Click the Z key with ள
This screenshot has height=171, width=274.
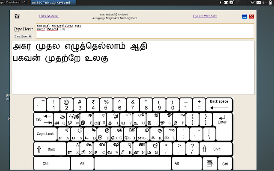(x=73, y=149)
